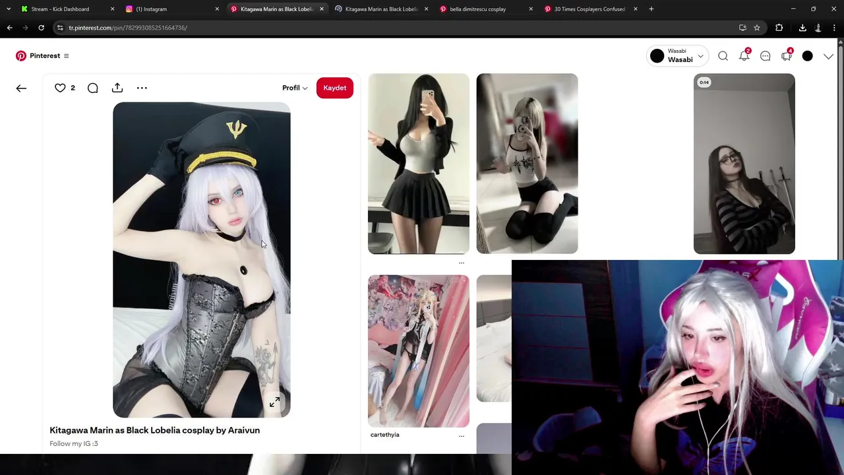This screenshot has height=475, width=844.
Task: Like the pin with the heart icon
Action: point(60,88)
